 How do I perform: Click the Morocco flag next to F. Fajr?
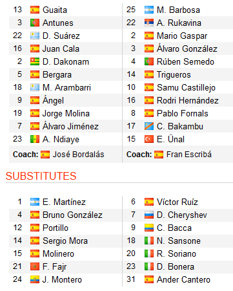tap(35, 266)
